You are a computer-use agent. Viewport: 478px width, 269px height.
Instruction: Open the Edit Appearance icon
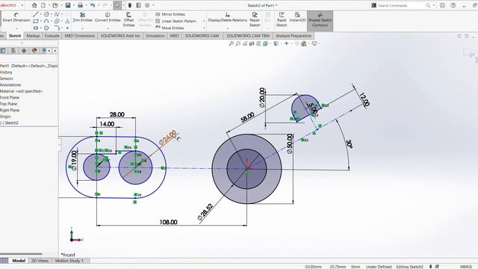pyautogui.click(x=297, y=43)
